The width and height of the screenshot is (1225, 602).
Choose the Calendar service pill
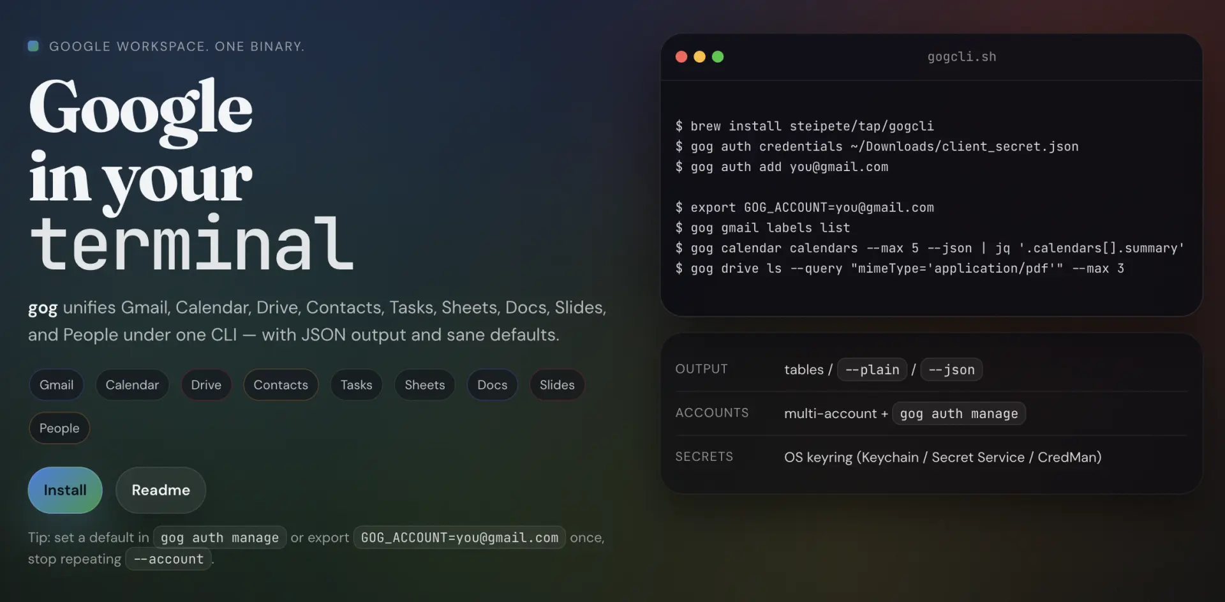click(x=132, y=385)
